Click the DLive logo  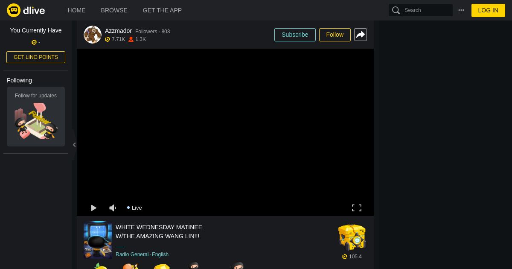26,10
